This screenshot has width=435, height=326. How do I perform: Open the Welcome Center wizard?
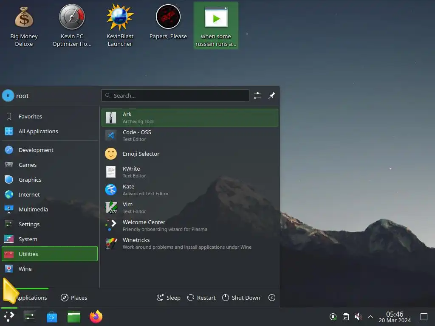click(190, 225)
